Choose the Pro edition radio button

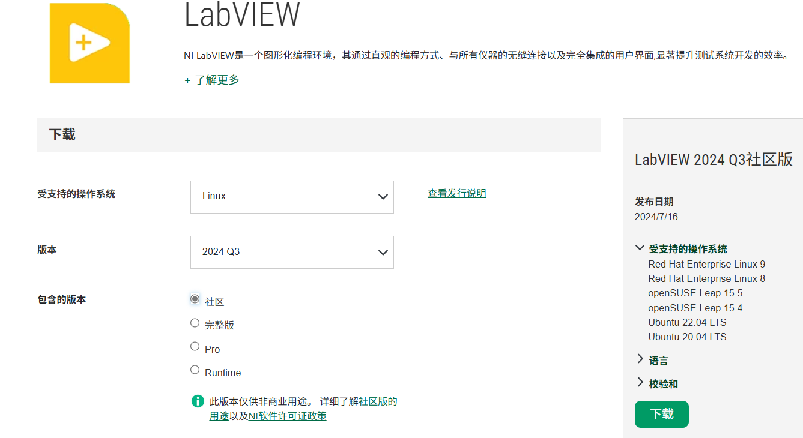click(x=195, y=346)
